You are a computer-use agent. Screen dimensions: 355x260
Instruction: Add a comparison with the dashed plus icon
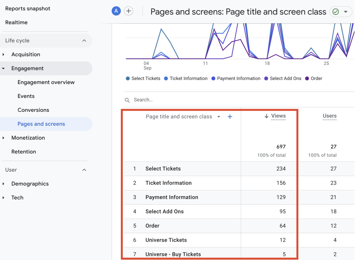point(129,11)
